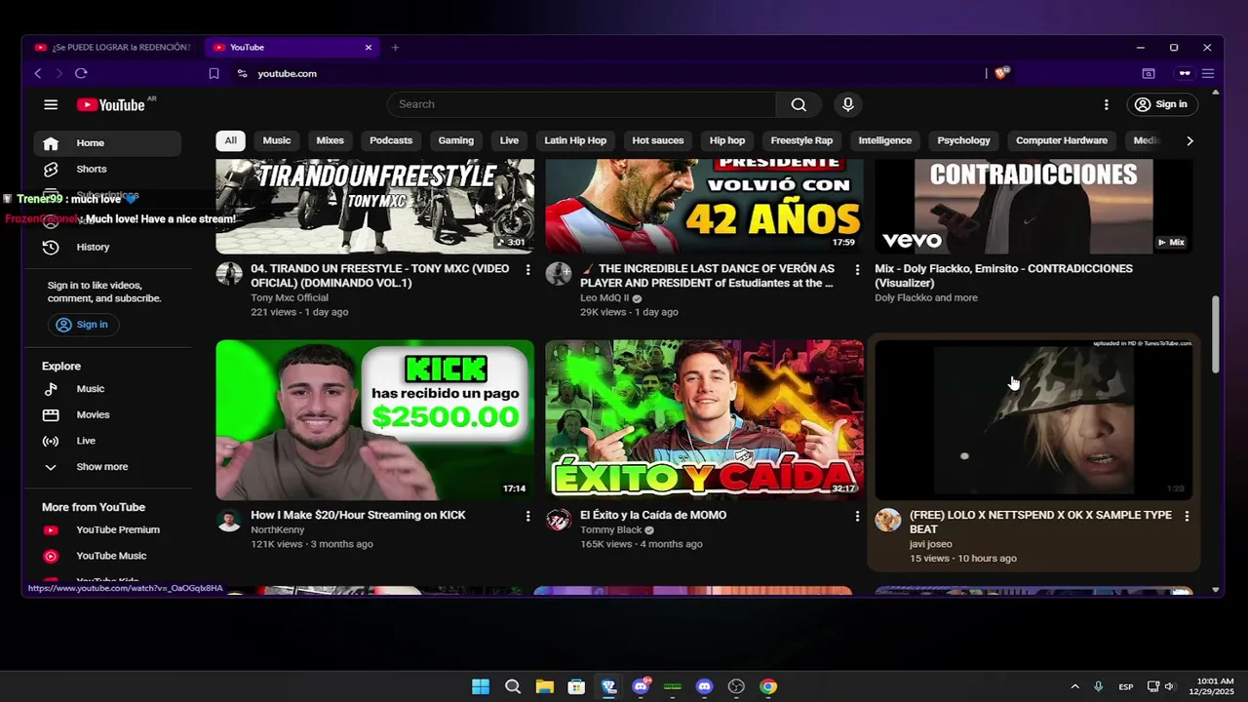The image size is (1248, 702).
Task: Click the search magnifier button
Action: [799, 104]
